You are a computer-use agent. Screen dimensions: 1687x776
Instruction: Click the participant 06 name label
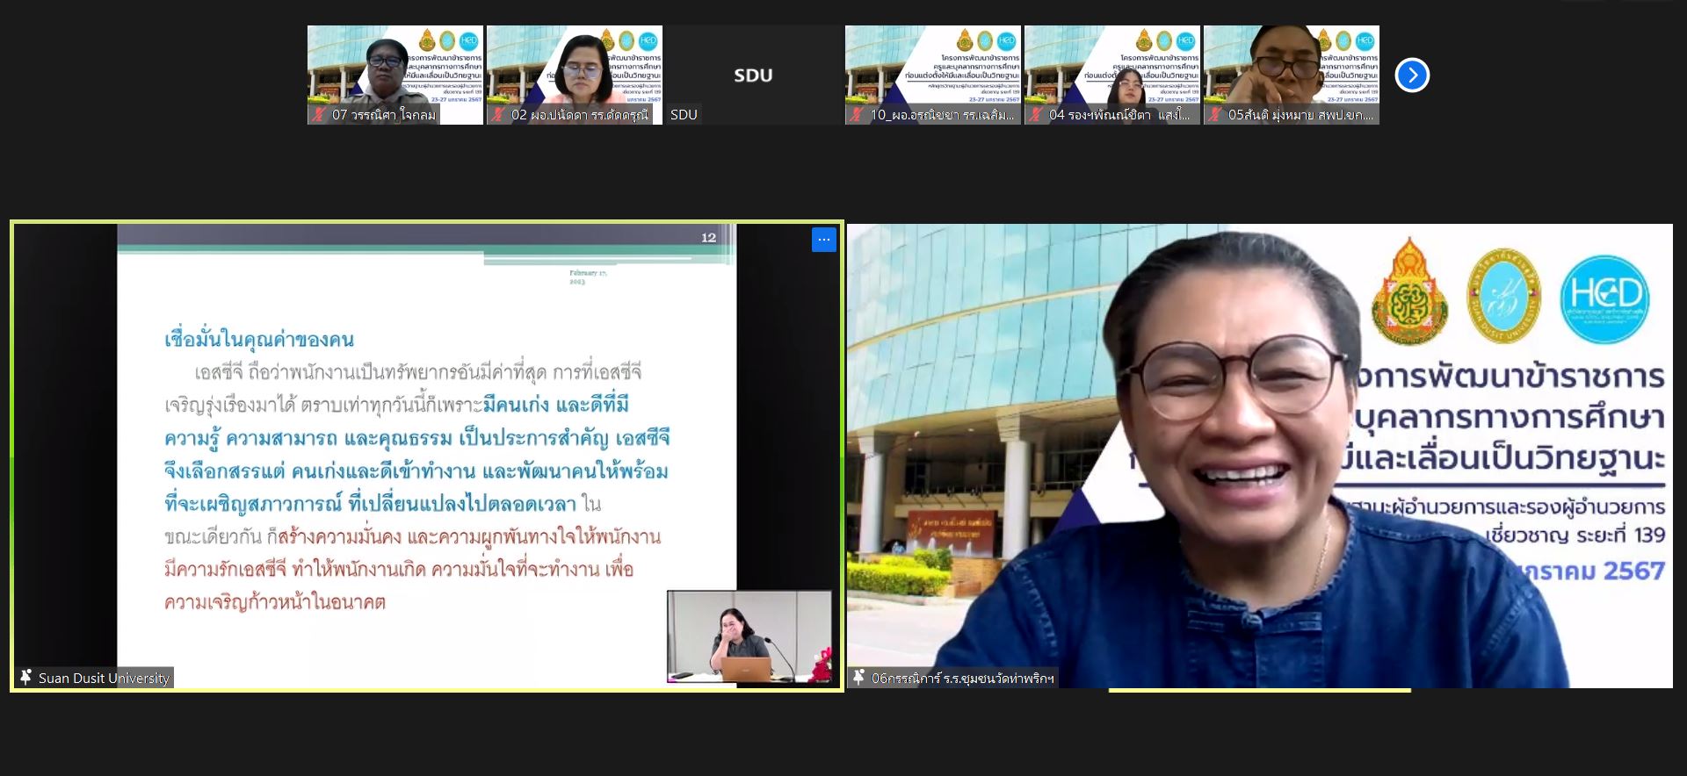[x=962, y=678]
